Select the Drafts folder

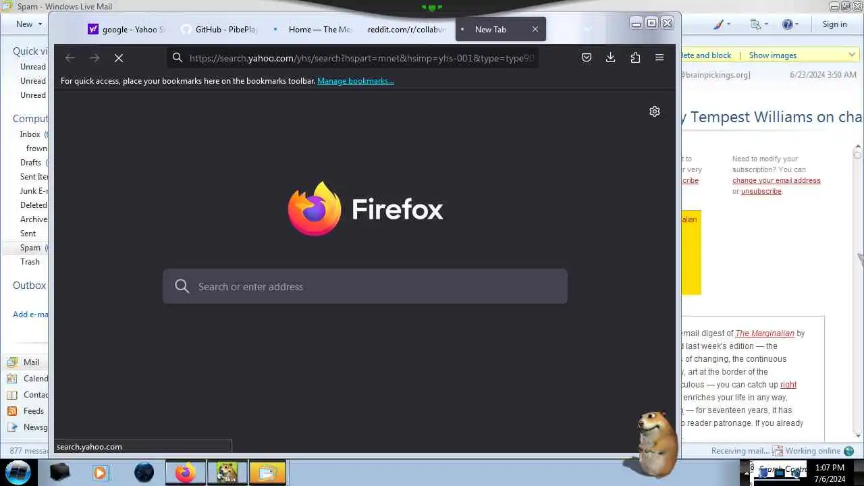31,163
